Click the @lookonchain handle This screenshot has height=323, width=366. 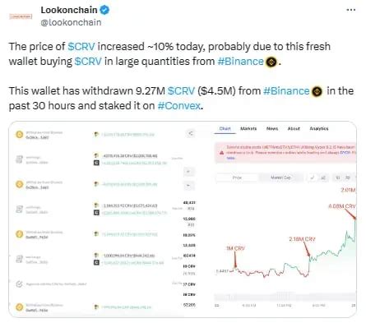[x=71, y=22]
